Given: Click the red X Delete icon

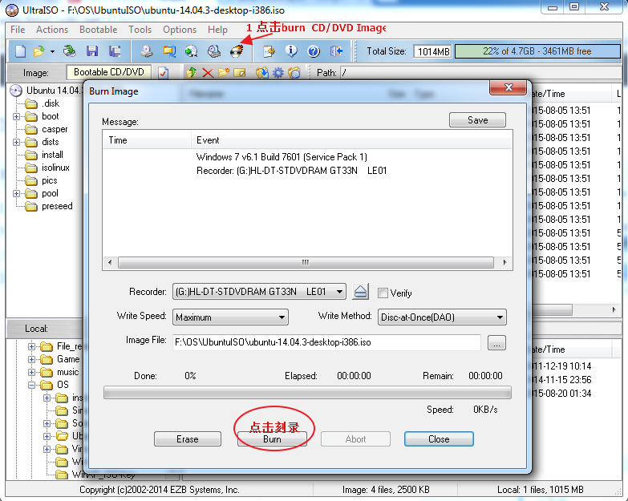Looking at the screenshot, I should 208,73.
